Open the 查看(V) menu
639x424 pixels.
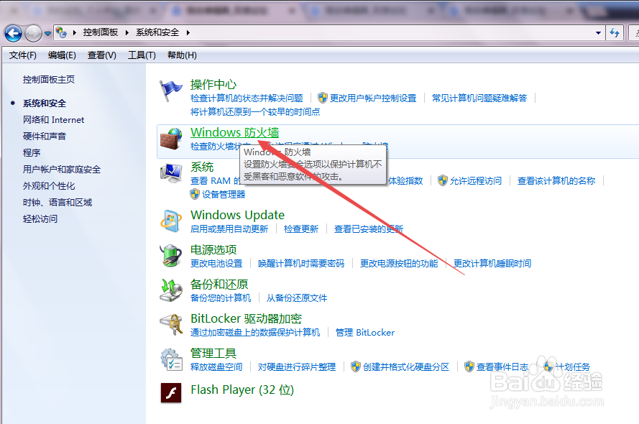102,55
